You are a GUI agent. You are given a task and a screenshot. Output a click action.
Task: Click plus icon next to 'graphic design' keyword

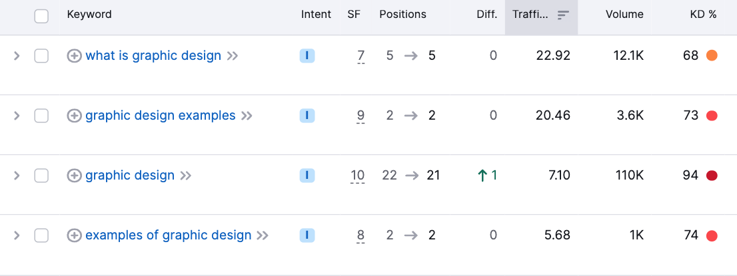pyautogui.click(x=74, y=176)
